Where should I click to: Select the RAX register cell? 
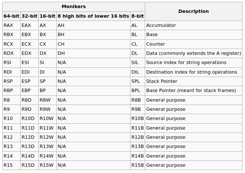coord(11,25)
